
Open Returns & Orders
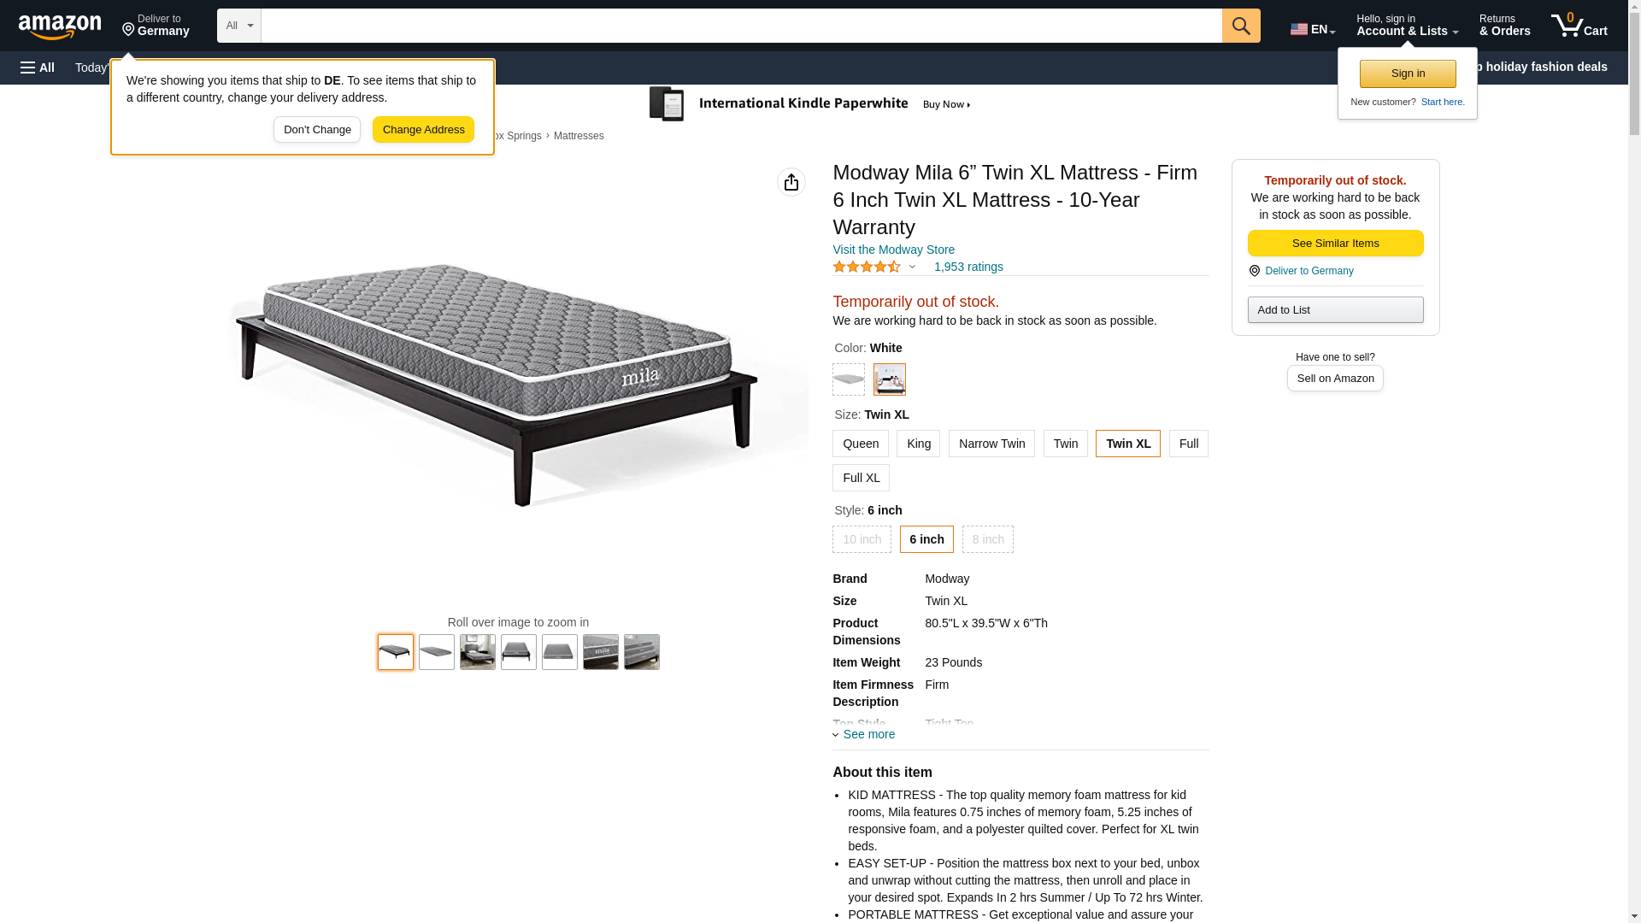coord(1504,26)
